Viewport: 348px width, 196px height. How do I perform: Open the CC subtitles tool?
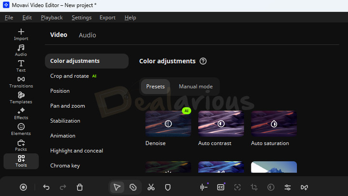221,187
